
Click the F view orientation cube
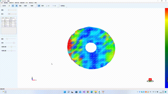pyautogui.click(x=150, y=80)
